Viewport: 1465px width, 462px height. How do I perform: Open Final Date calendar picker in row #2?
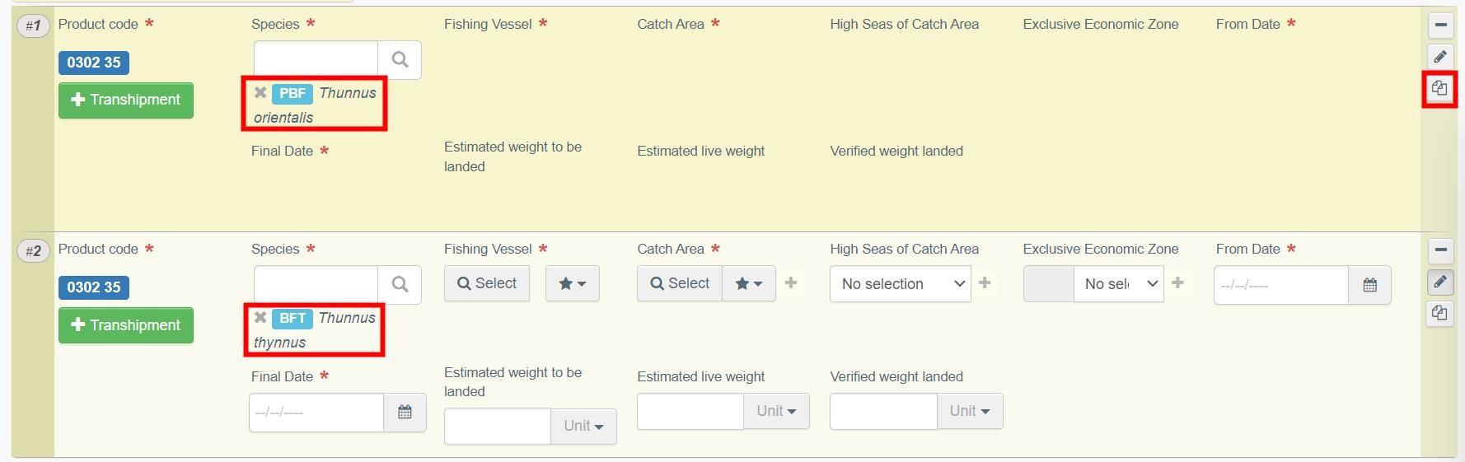[405, 413]
